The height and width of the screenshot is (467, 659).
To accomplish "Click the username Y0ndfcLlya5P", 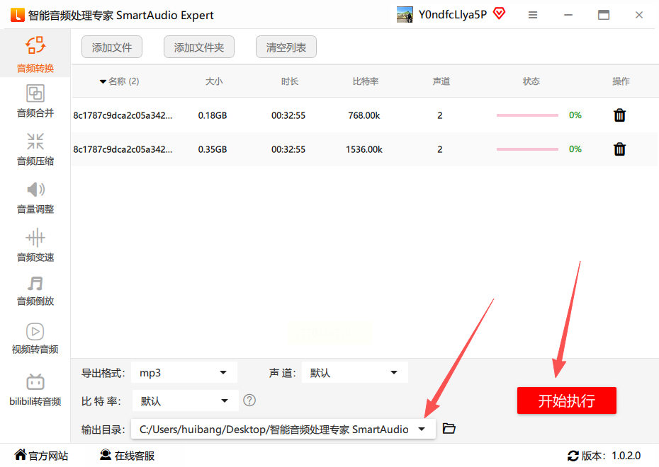I will click(453, 15).
